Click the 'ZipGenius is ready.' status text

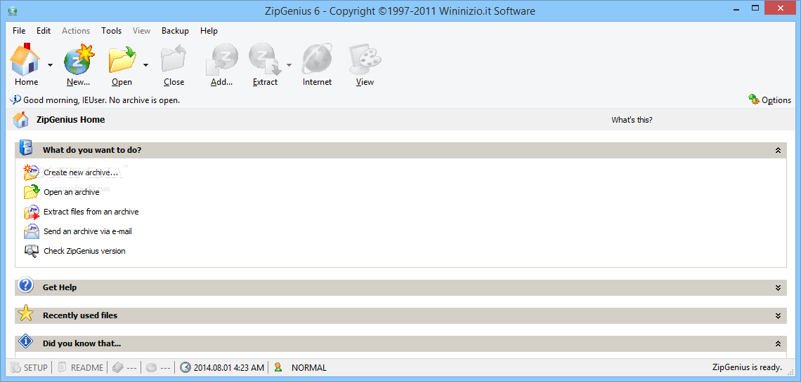747,367
